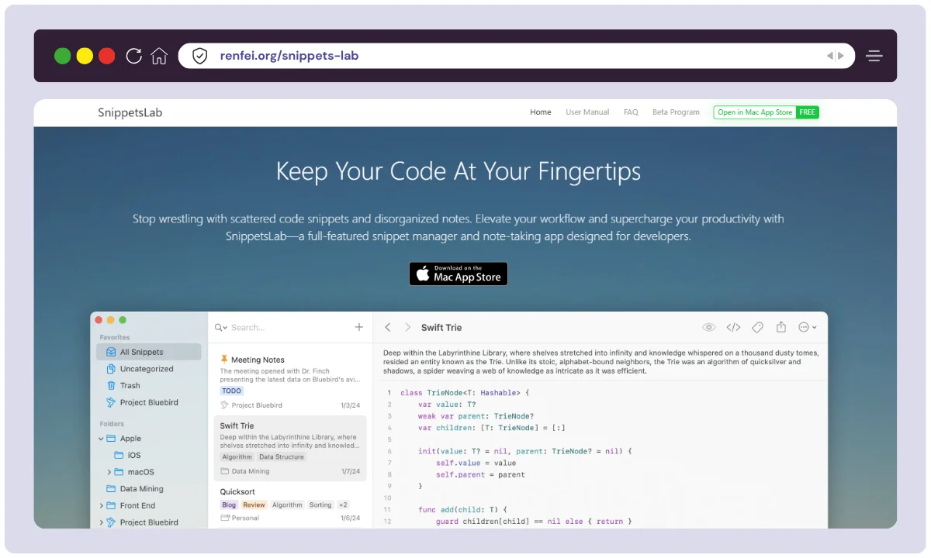Reload the page with the browser refresh icon
The width and height of the screenshot is (931, 558).
tap(133, 56)
